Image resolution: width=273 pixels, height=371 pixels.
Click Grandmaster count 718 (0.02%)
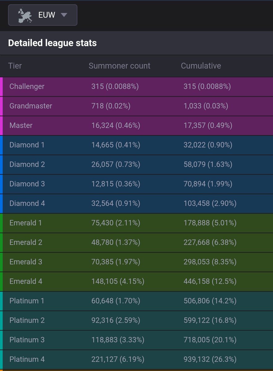pos(111,106)
